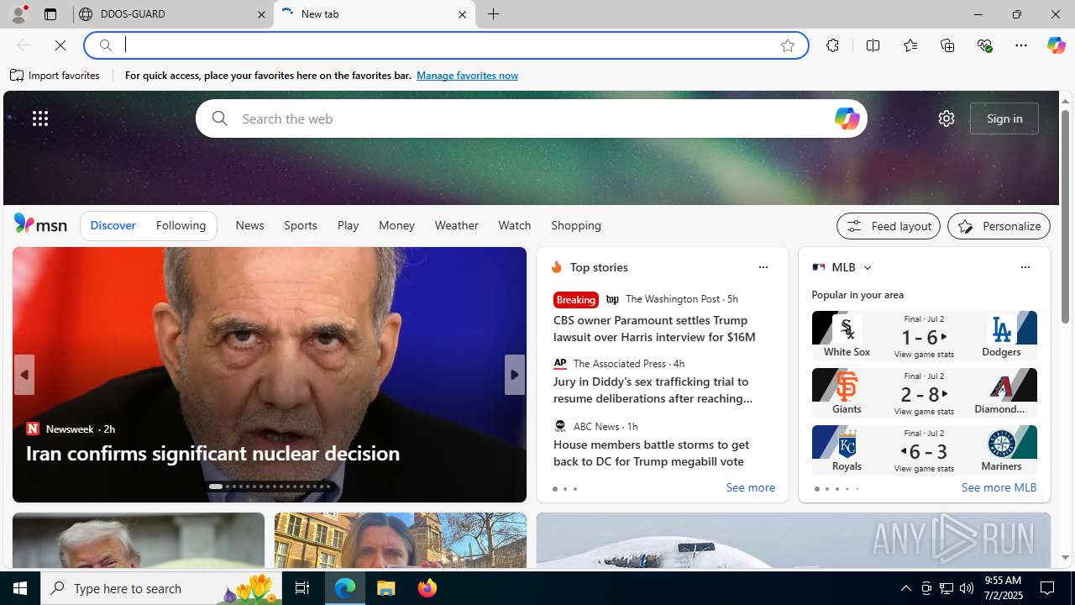Show hidden system tray icons
Screen dimensions: 1075x605
(x=905, y=588)
